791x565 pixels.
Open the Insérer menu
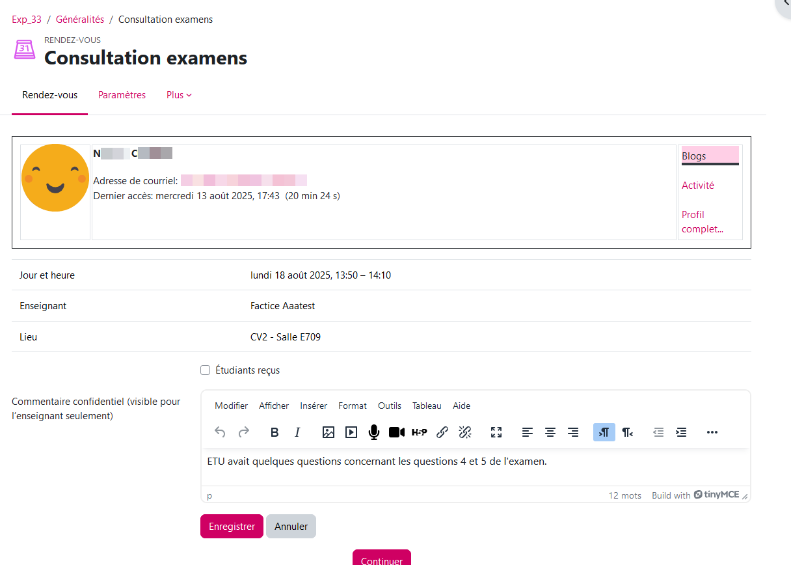pyautogui.click(x=314, y=406)
